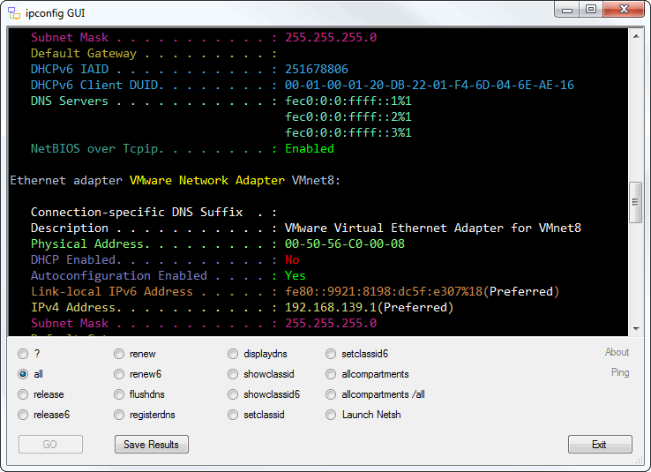Click the Save Results button

point(152,444)
